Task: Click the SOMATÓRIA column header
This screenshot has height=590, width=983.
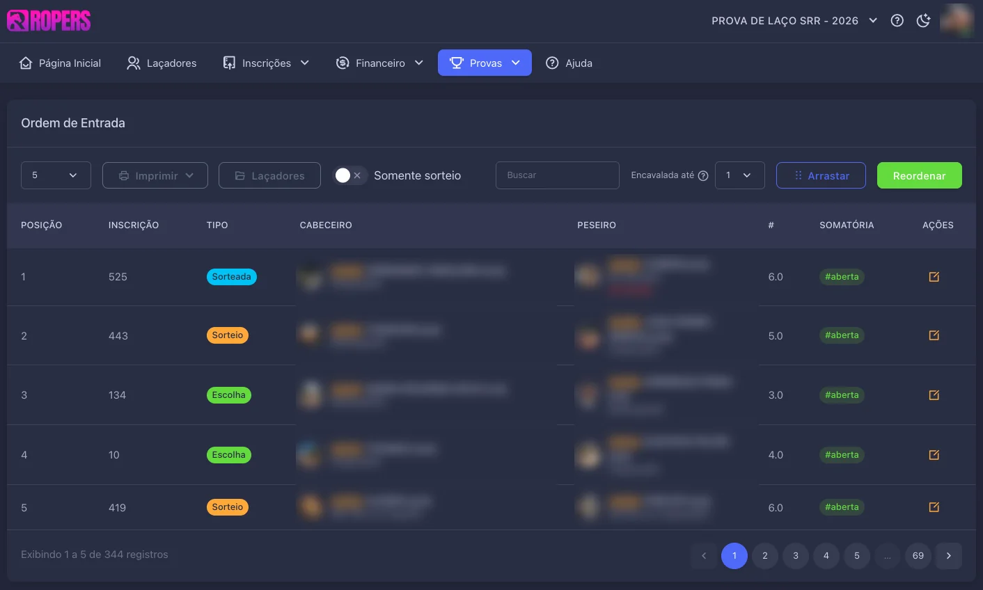Action: [847, 225]
